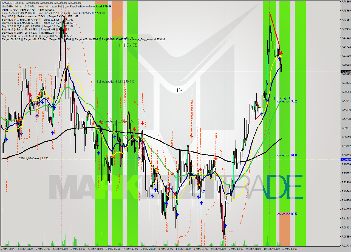Select the 'Line:3489' indicator status row
The width and height of the screenshot is (351, 252).
[x=56, y=6]
